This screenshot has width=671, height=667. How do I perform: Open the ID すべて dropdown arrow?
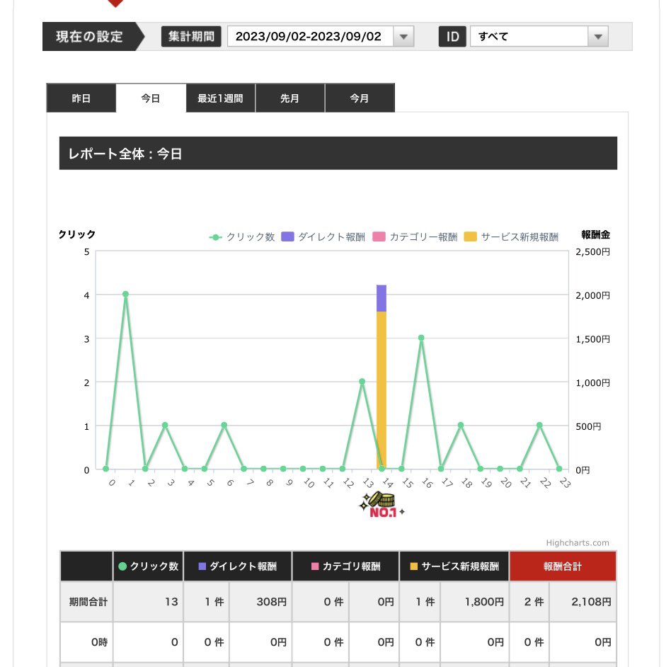pyautogui.click(x=598, y=36)
